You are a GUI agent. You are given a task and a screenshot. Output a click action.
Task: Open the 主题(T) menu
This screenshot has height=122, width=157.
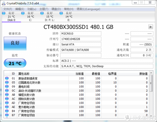coord(44,9)
